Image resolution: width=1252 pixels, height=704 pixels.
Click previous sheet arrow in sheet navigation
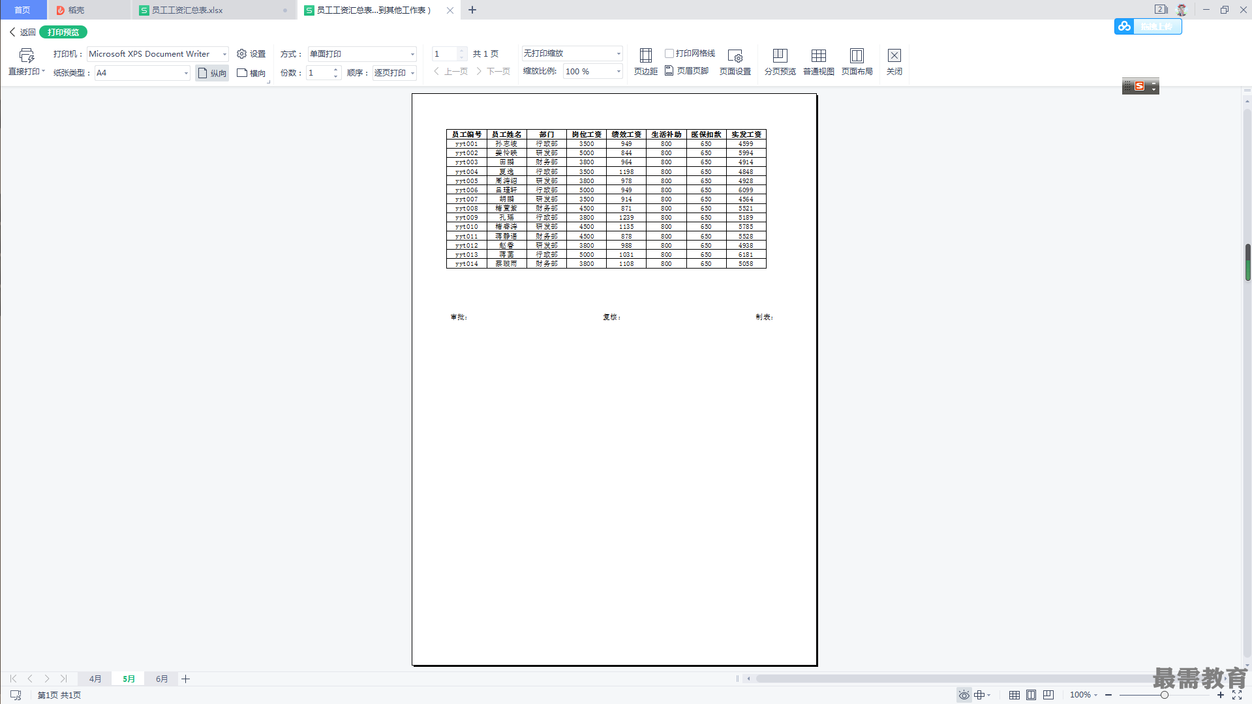pyautogui.click(x=30, y=679)
